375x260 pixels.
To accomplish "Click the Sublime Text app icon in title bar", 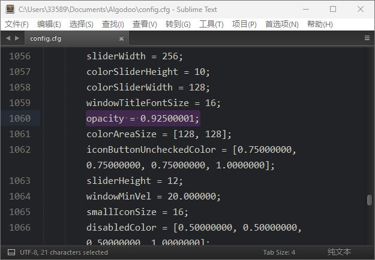I will coord(10,9).
